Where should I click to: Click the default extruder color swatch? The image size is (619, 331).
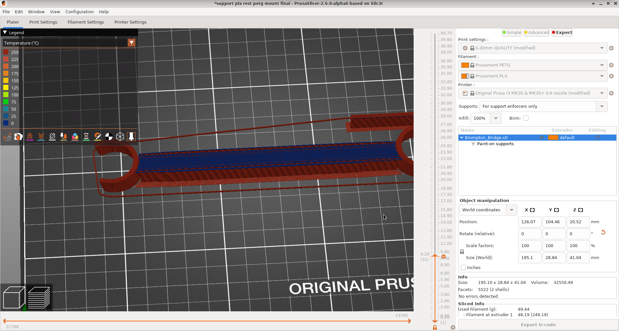(553, 137)
